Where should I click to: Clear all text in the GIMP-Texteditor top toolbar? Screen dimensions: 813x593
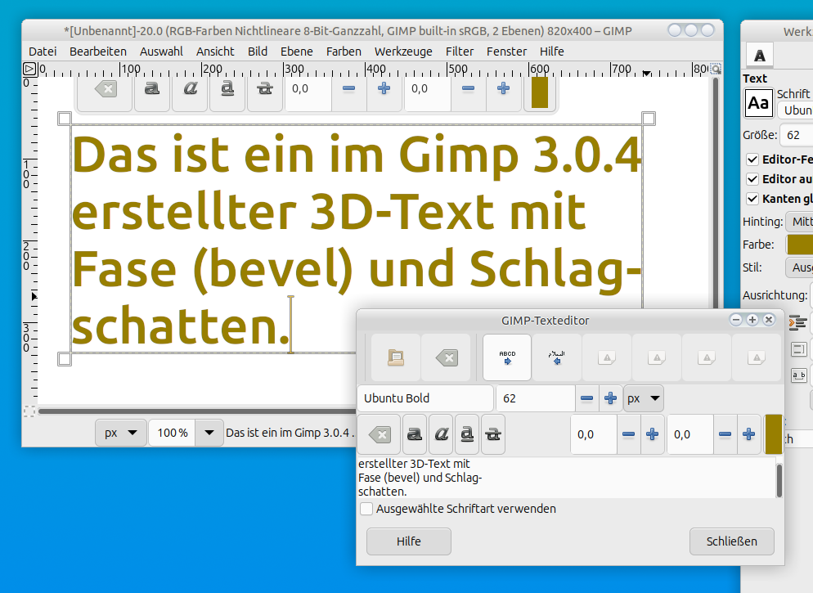click(x=447, y=357)
